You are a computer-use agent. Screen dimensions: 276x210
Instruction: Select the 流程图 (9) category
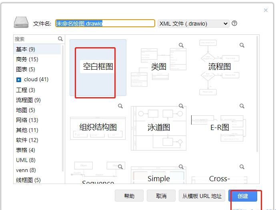(x=28, y=100)
